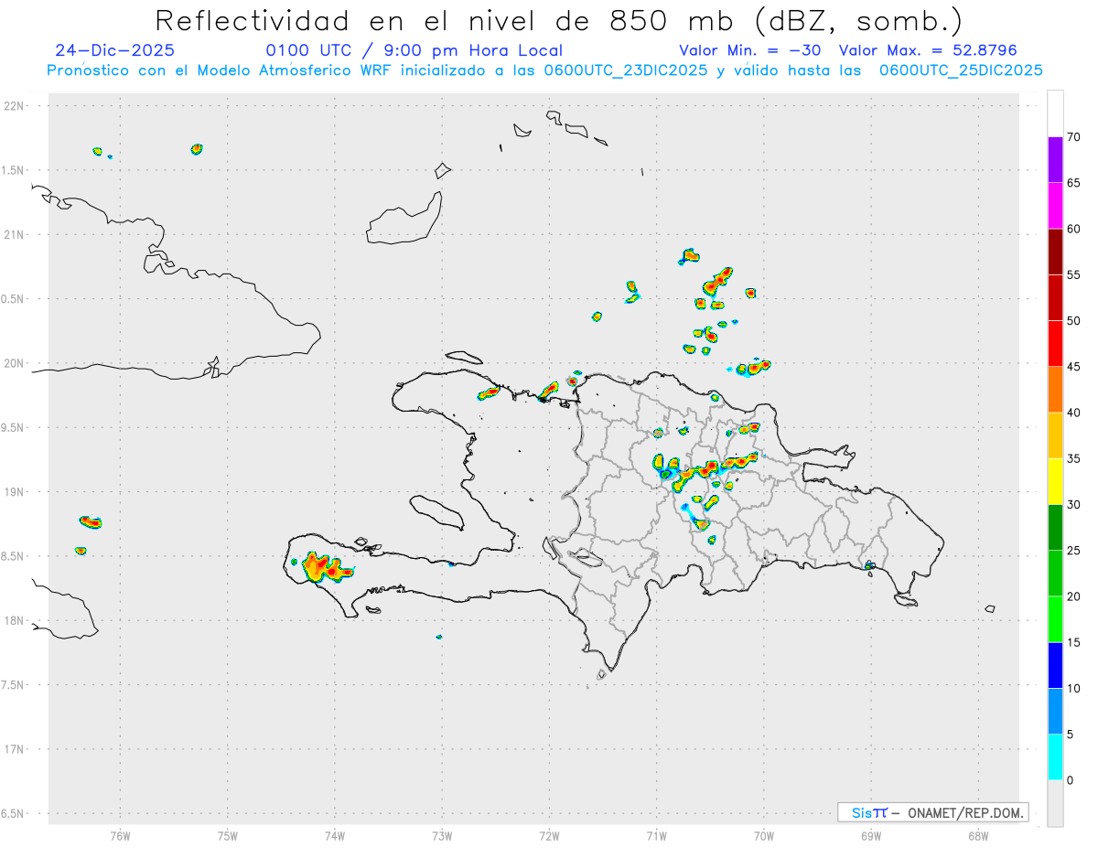Click the gold 35–40 dBZ color swatch
The image size is (1098, 848).
tap(1055, 435)
